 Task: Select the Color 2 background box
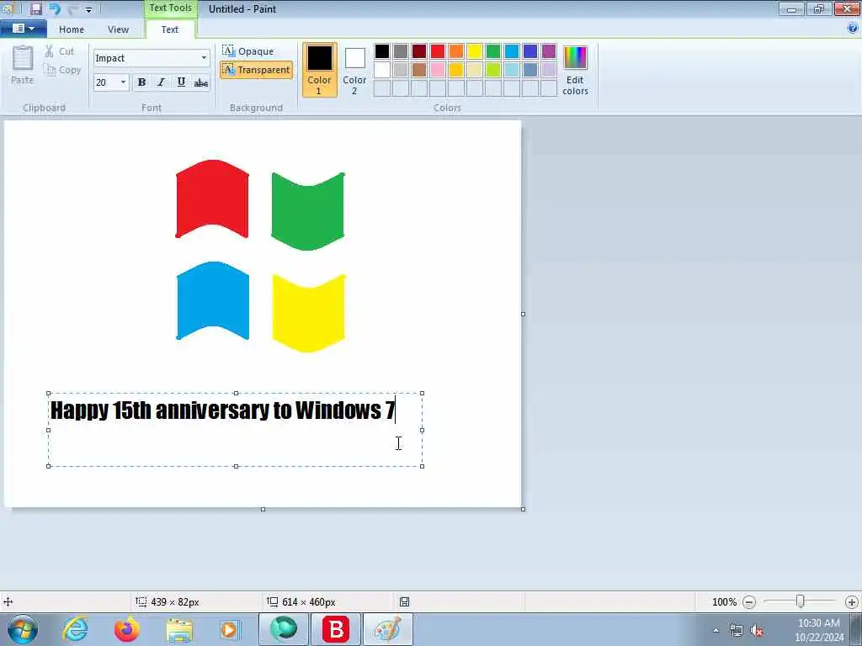(x=354, y=70)
